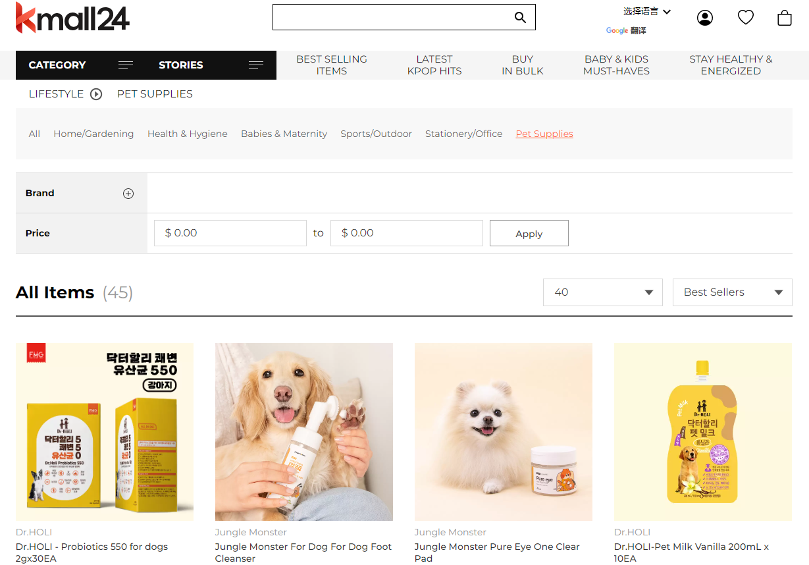Viewport: 809px width, 565px height.
Task: Click the maximum price input field
Action: pos(406,233)
